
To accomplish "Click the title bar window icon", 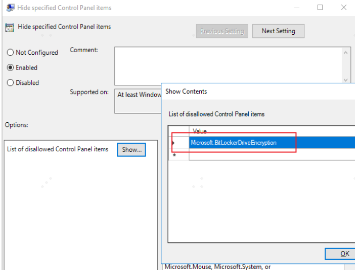I will pos(10,8).
